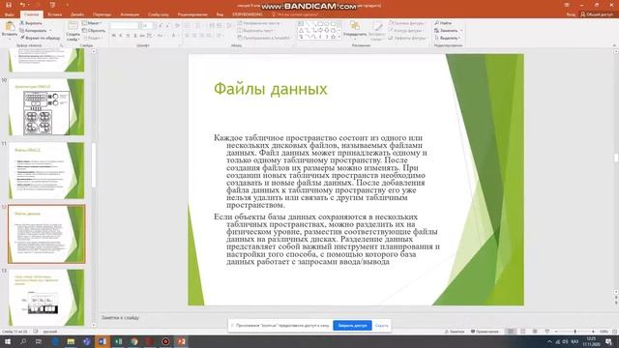Open the Section (Раздел) dropdown
Viewport: 619px width, 348px height.
pos(92,38)
